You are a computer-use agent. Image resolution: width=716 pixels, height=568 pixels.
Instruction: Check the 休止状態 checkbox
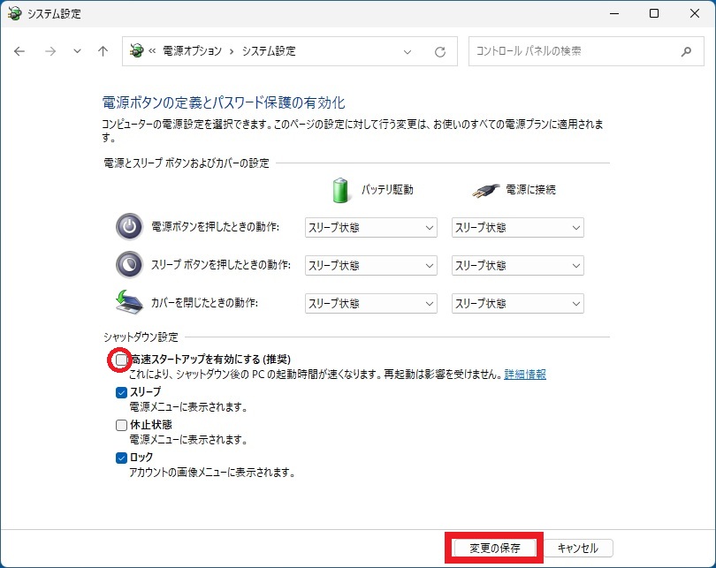coord(121,425)
